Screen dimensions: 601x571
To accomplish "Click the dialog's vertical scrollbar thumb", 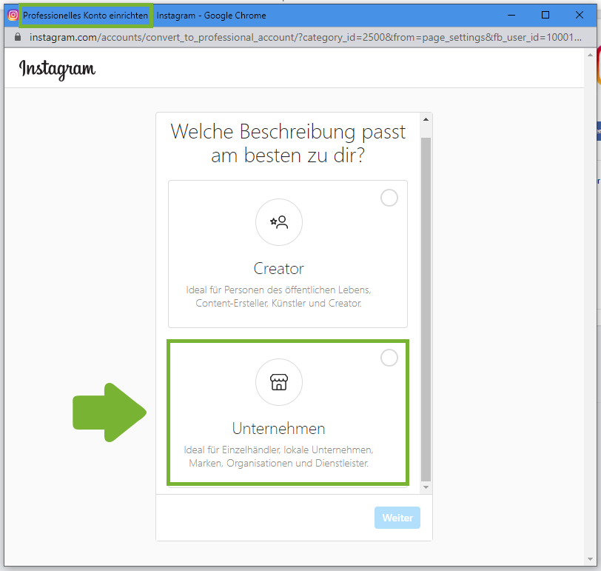I will 426,309.
